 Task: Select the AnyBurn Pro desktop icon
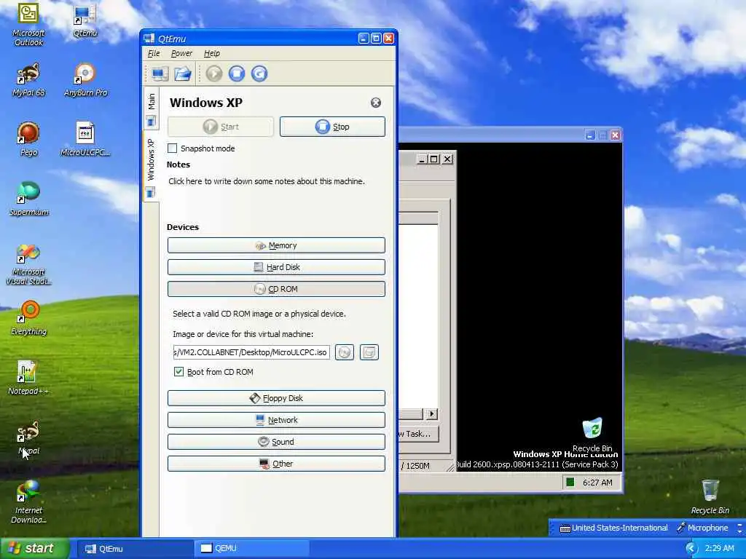[85, 80]
